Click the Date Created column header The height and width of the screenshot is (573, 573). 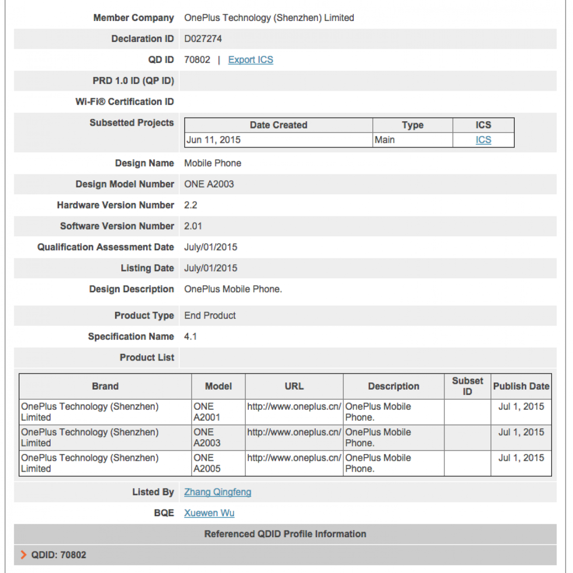[x=278, y=125]
